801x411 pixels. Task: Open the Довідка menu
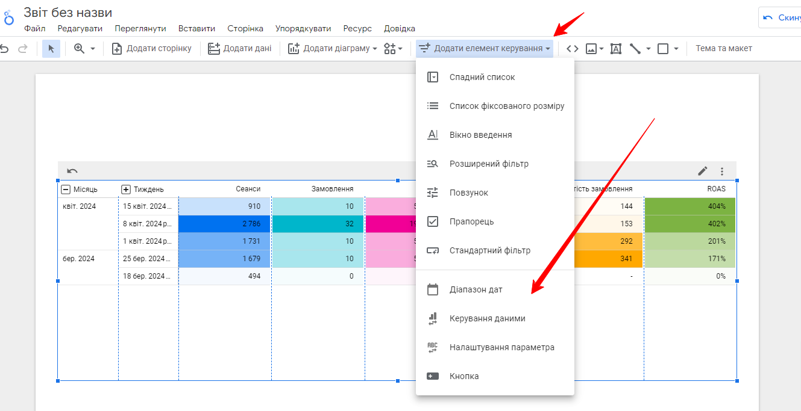coord(400,28)
